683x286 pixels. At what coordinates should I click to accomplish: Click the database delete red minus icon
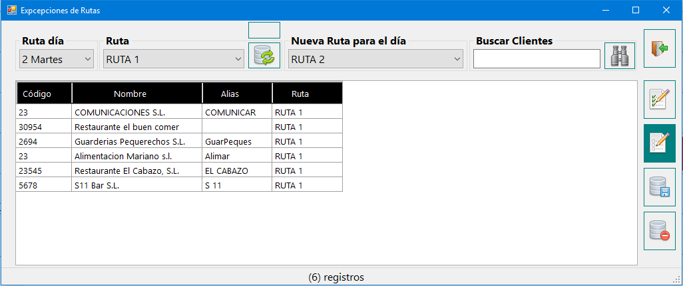pyautogui.click(x=660, y=231)
